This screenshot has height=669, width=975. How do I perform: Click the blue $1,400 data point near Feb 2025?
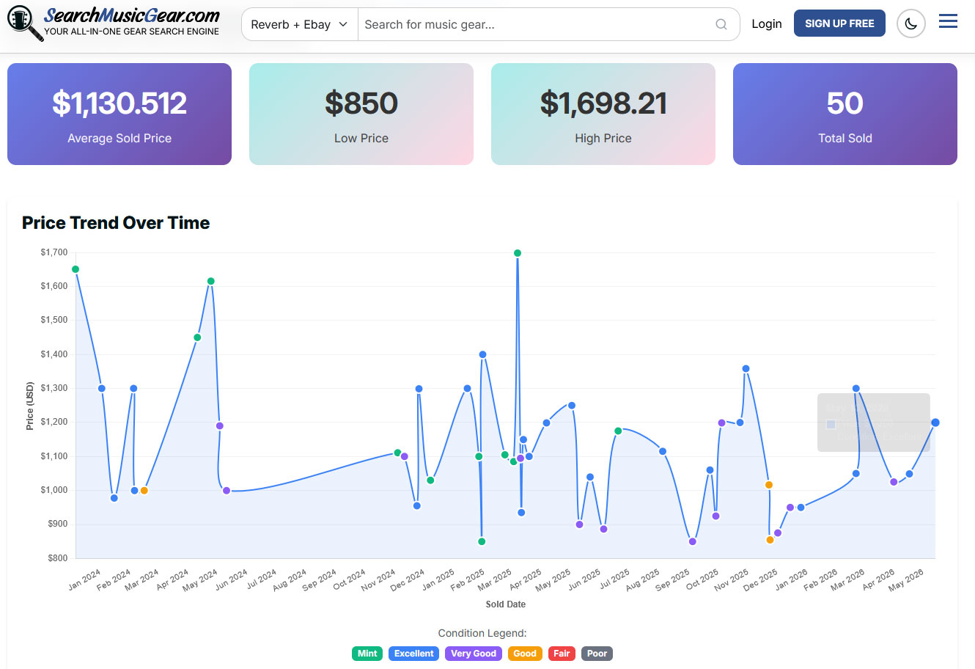point(482,354)
